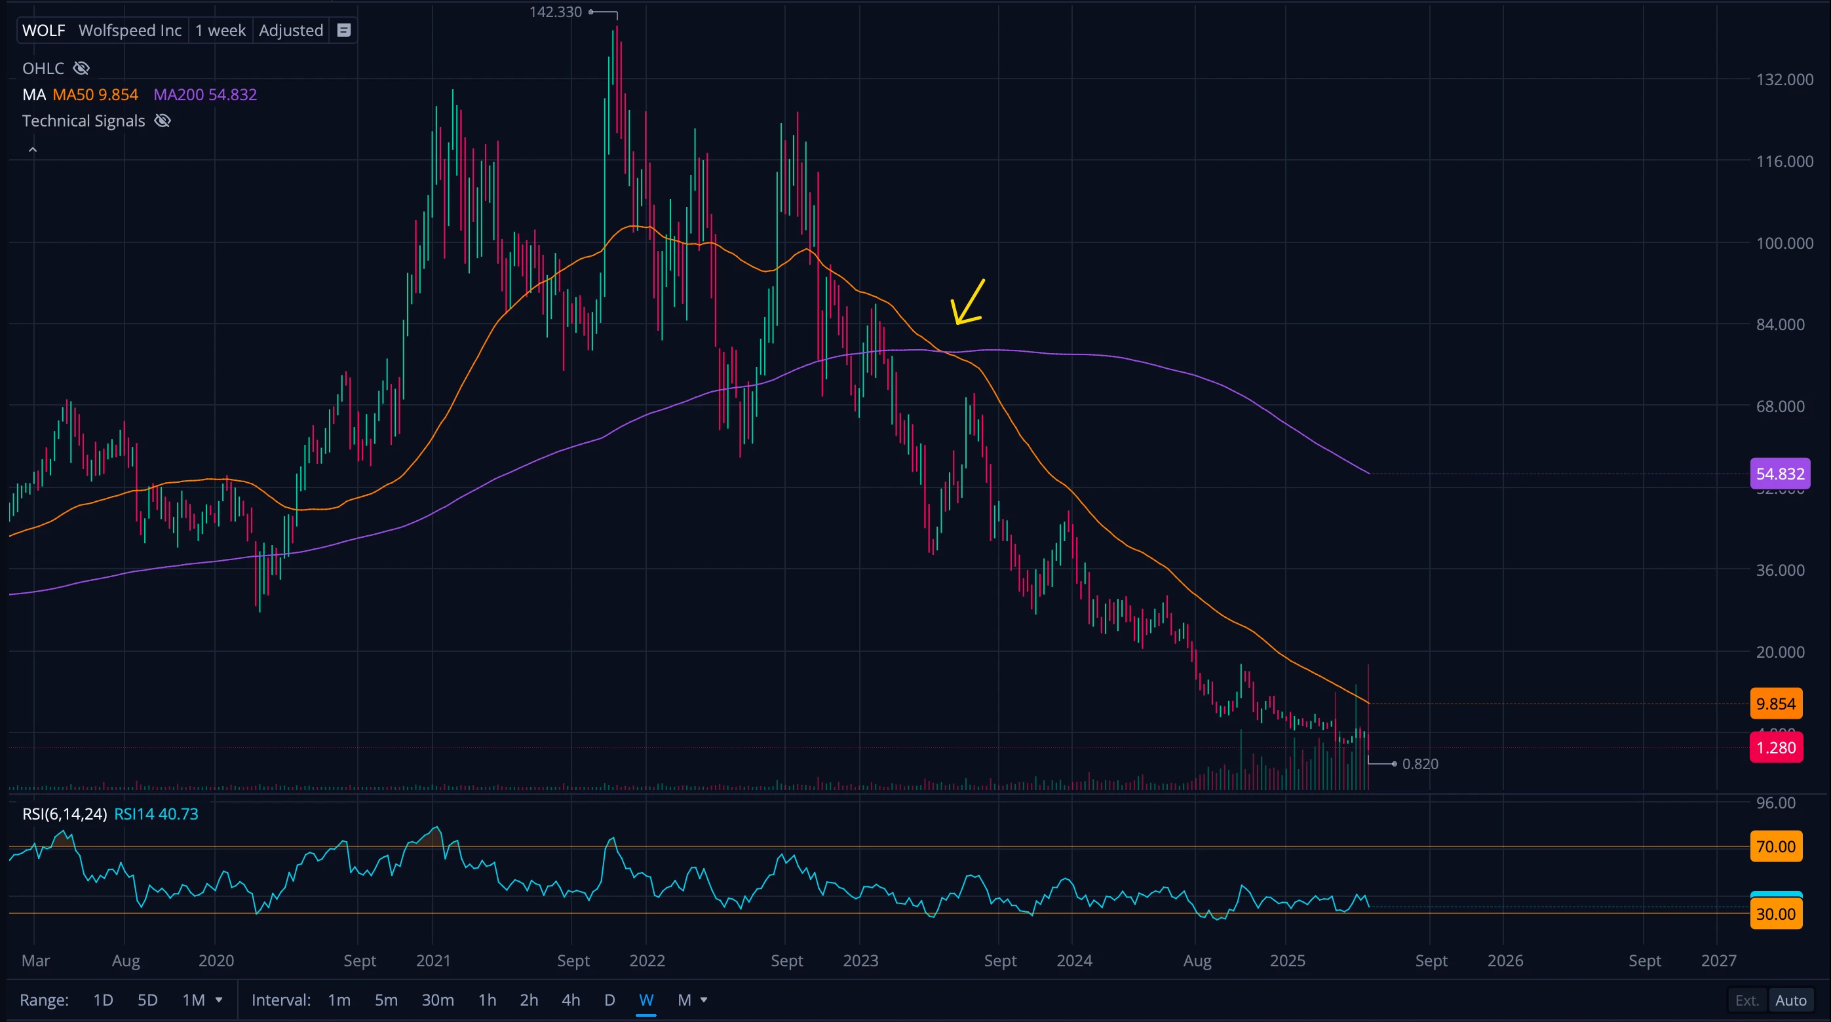Select the MA50 9.854 indicator label
Viewport: 1831px width, 1022px height.
point(95,94)
